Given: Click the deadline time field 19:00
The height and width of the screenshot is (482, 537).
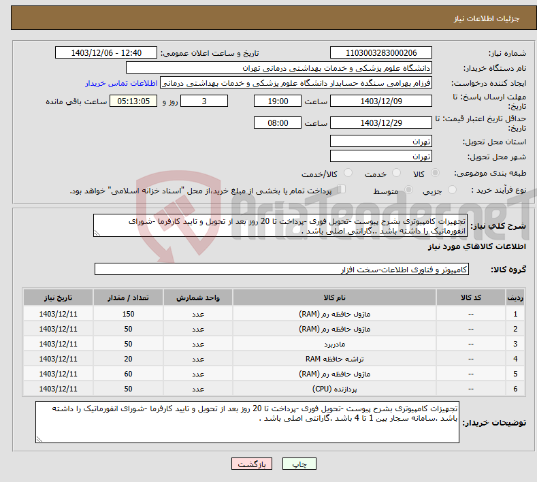Looking at the screenshot, I should pyautogui.click(x=278, y=101).
